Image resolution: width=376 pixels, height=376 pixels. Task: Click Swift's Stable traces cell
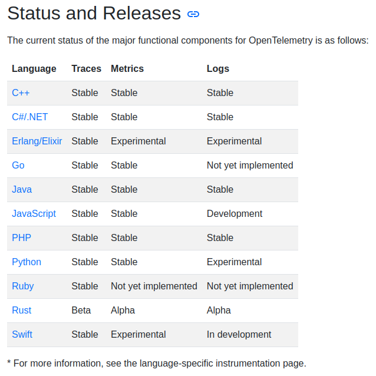pos(85,335)
